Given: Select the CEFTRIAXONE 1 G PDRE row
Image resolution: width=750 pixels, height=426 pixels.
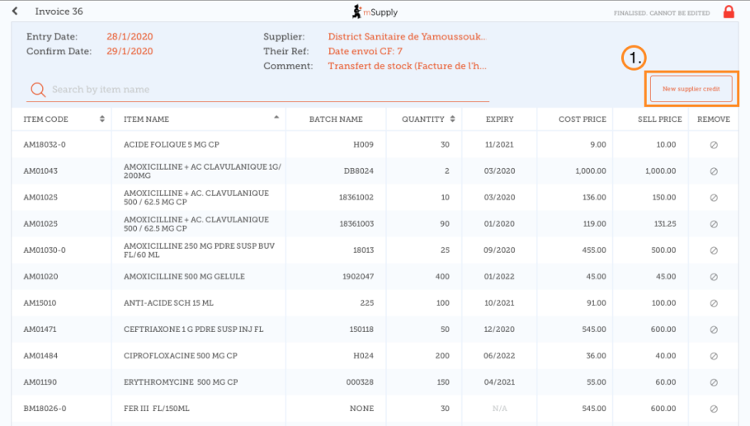Looking at the screenshot, I should [x=194, y=330].
